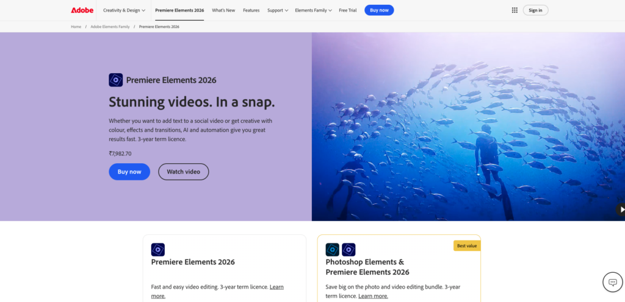Image resolution: width=625 pixels, height=302 pixels.
Task: Open Adobe Elements Family breadcrumb link
Action: pyautogui.click(x=110, y=27)
